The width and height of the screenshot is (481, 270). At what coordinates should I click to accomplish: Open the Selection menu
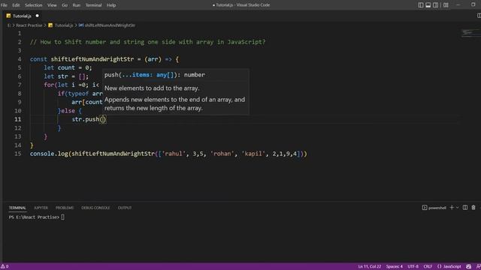click(33, 5)
